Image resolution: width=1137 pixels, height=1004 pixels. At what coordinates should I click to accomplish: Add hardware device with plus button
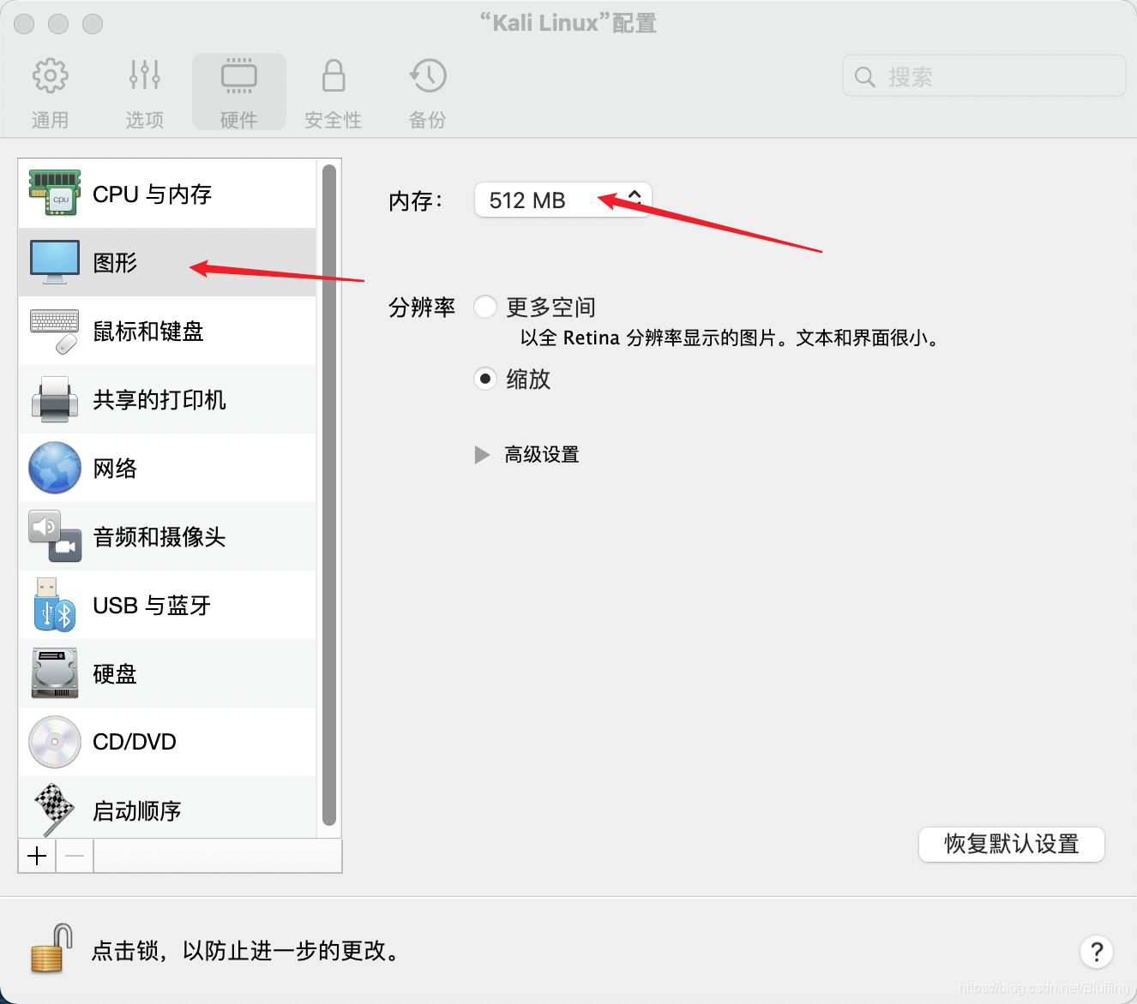37,856
